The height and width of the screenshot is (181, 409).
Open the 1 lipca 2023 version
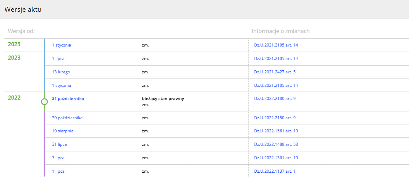[x=58, y=59]
